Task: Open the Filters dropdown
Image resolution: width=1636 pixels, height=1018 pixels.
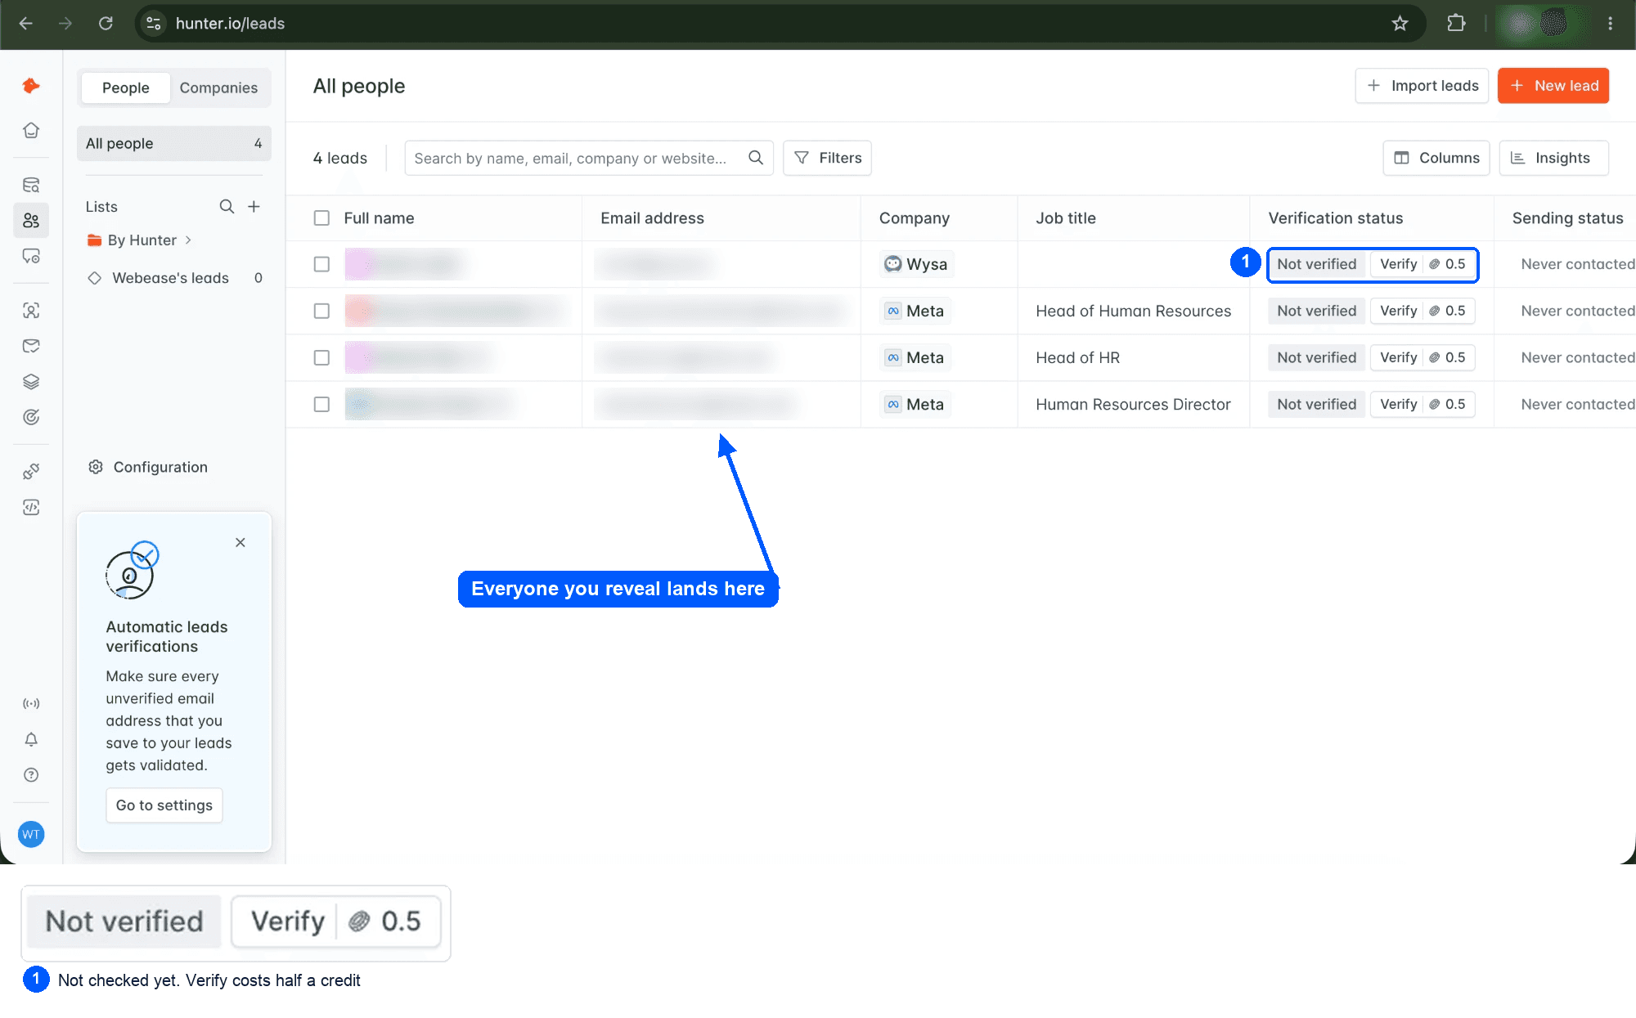Action: coord(827,158)
